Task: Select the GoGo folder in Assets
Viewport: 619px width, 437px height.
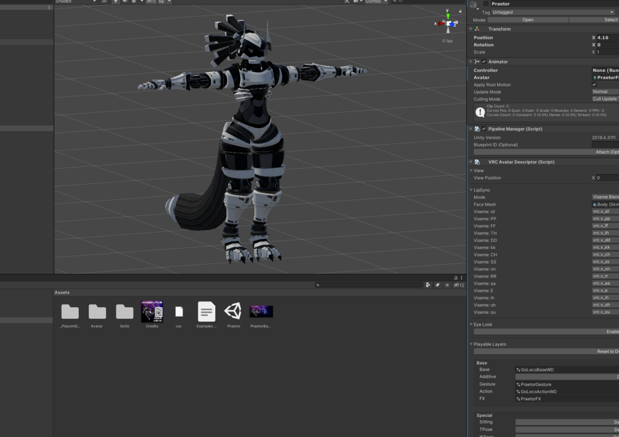Action: tap(125, 315)
